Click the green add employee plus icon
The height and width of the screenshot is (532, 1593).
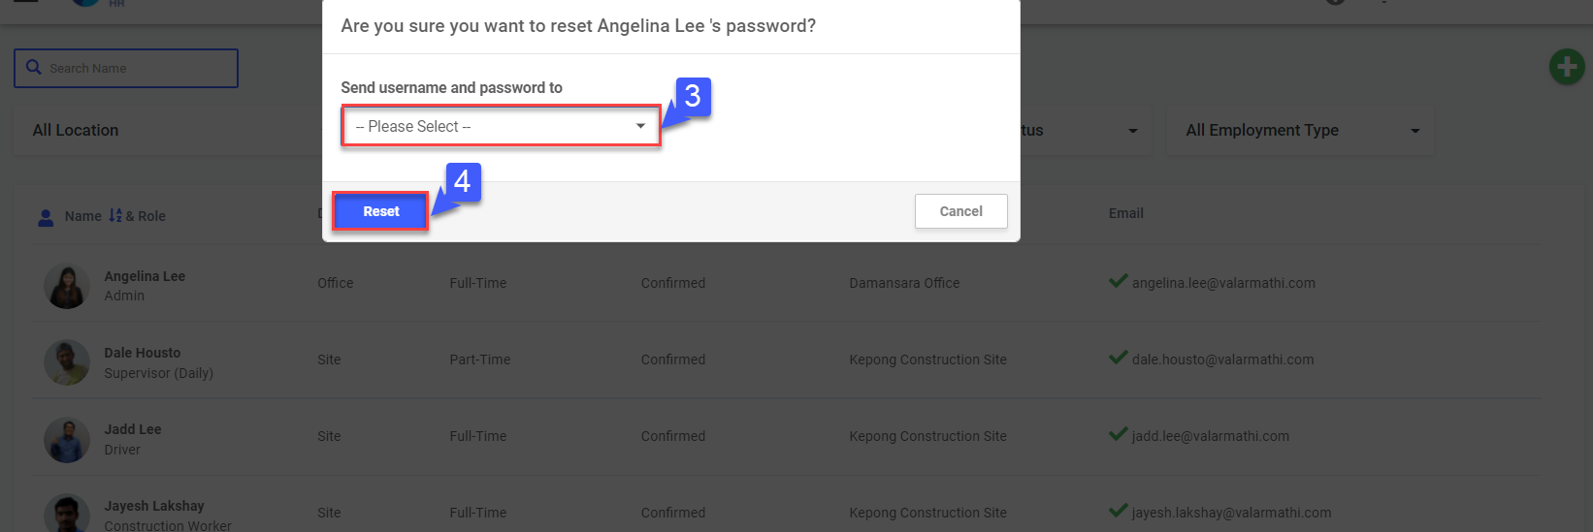point(1566,67)
